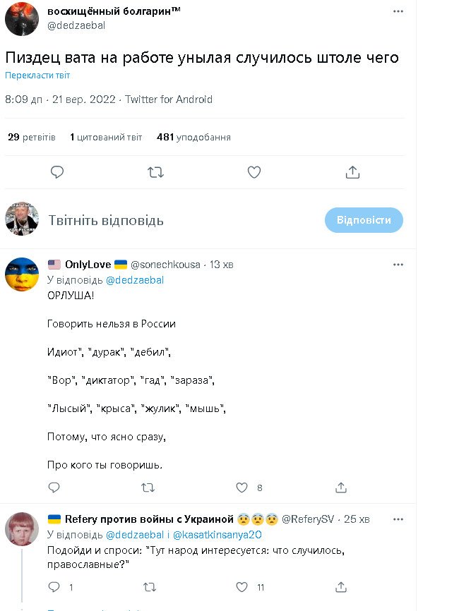Screen dimensions: 459x611
Task: Retweet the OnlyLove reply
Action: click(x=148, y=488)
